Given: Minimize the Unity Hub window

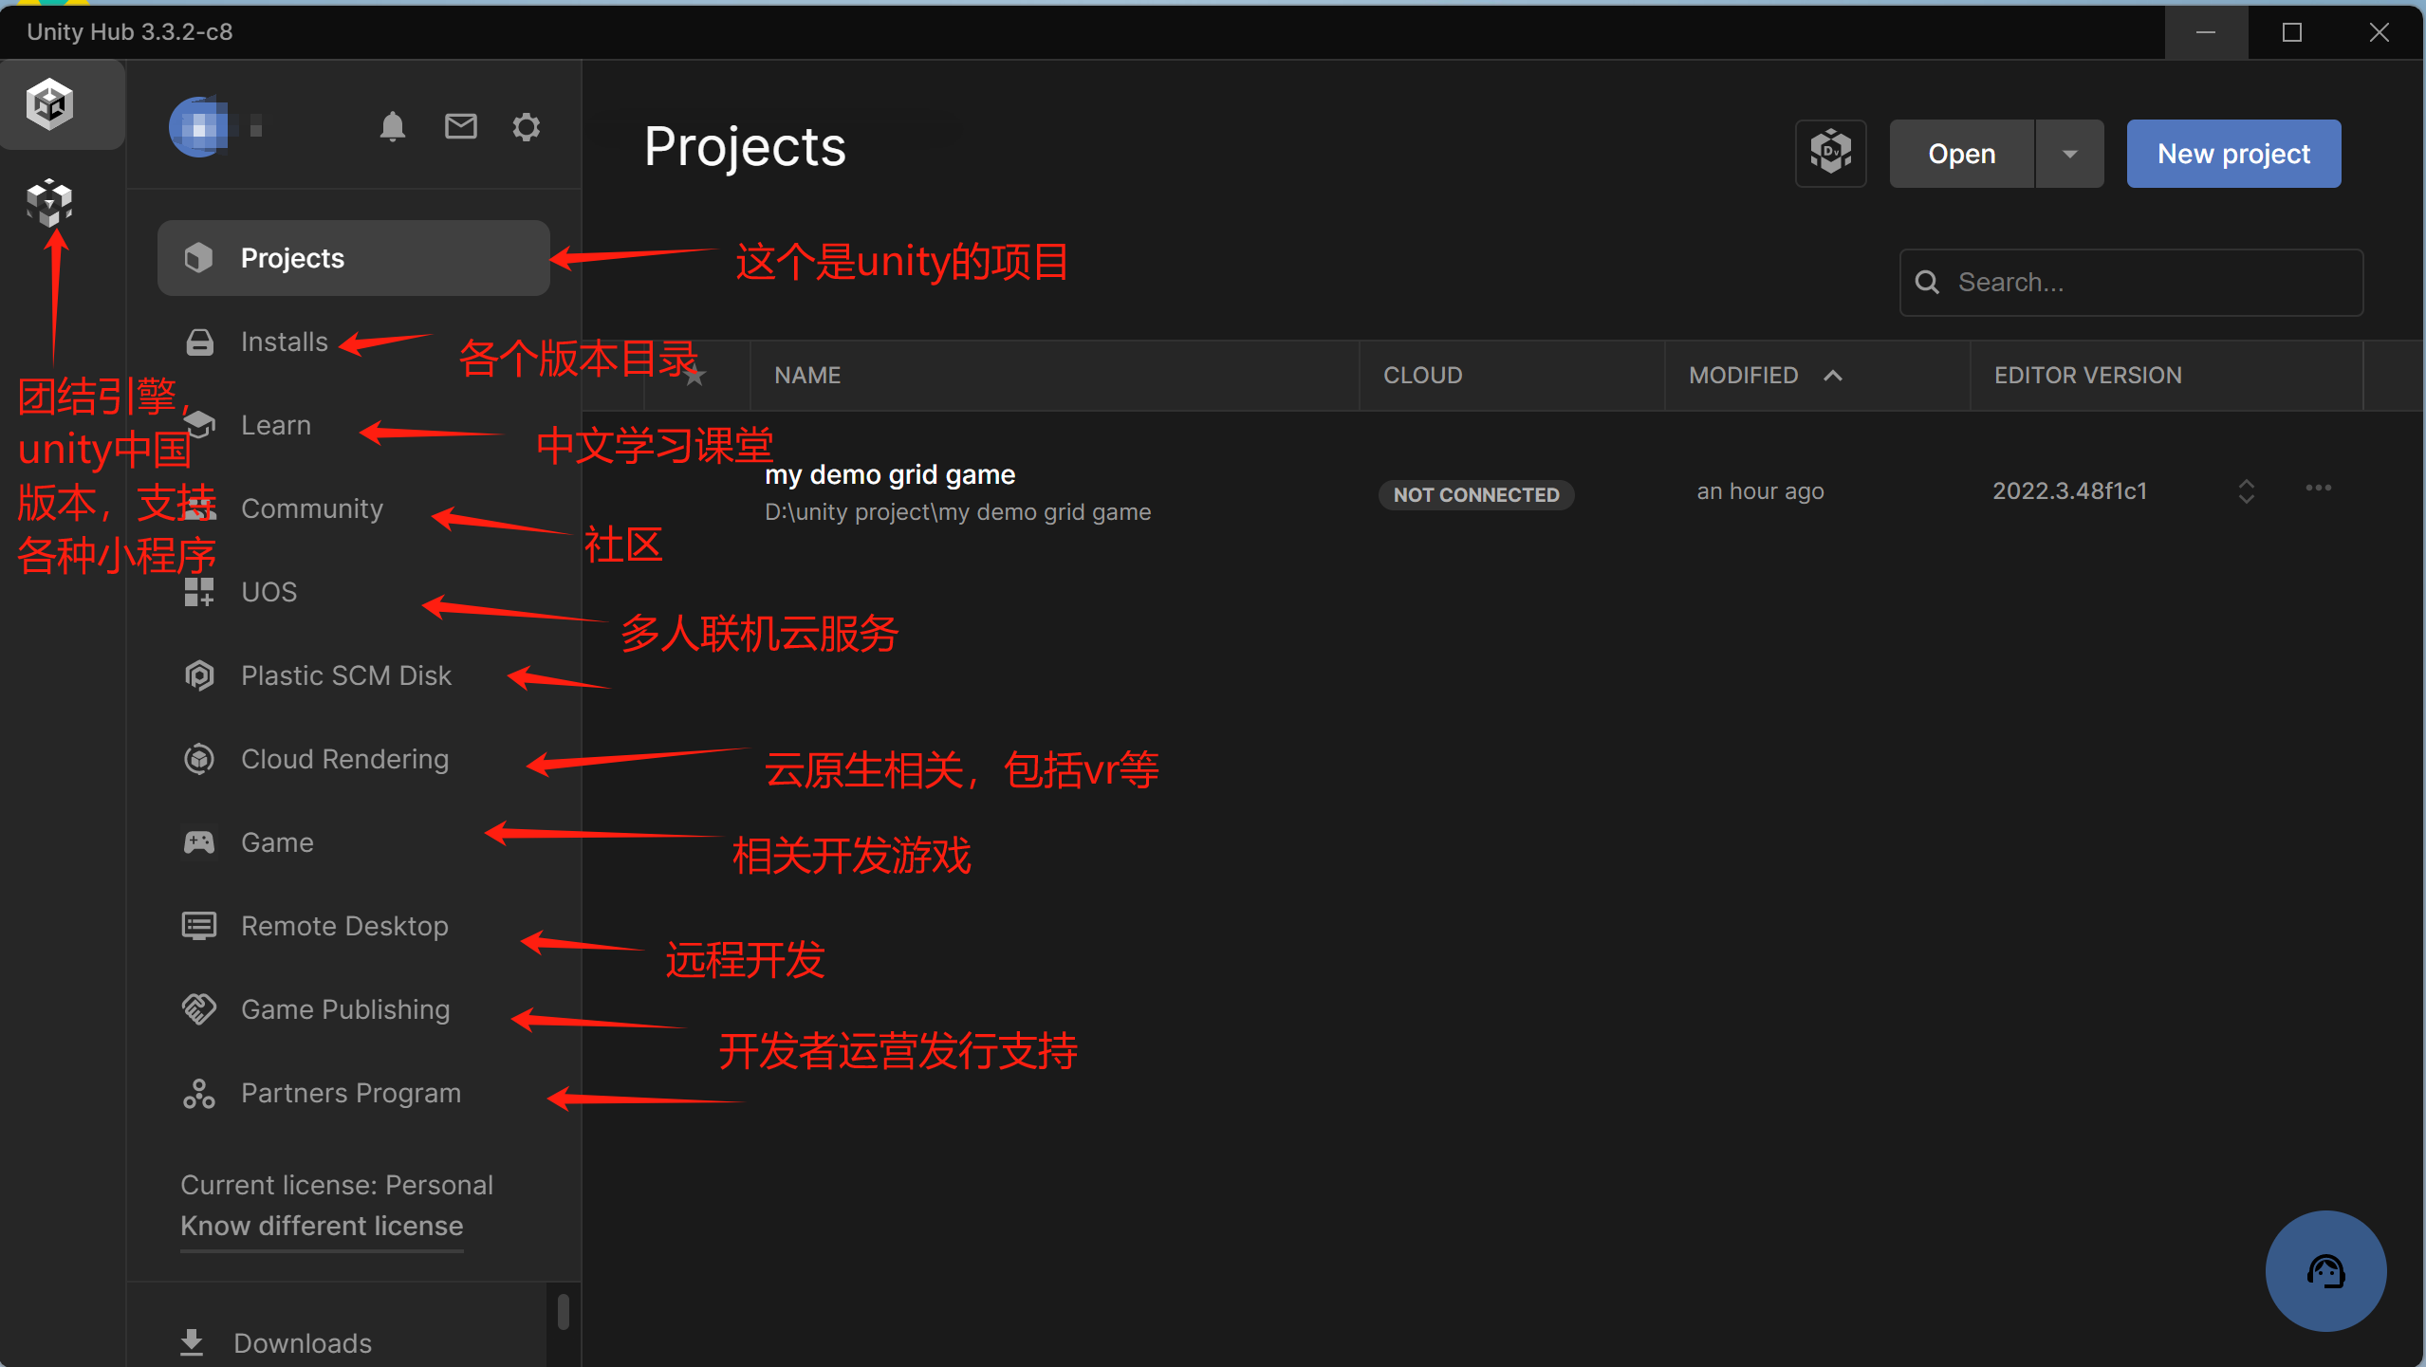Looking at the screenshot, I should [x=2206, y=32].
